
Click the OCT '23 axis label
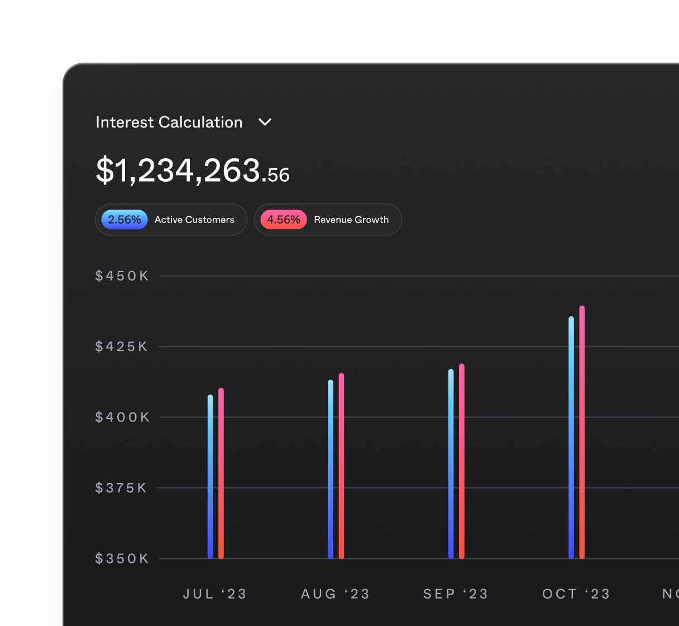pyautogui.click(x=576, y=594)
